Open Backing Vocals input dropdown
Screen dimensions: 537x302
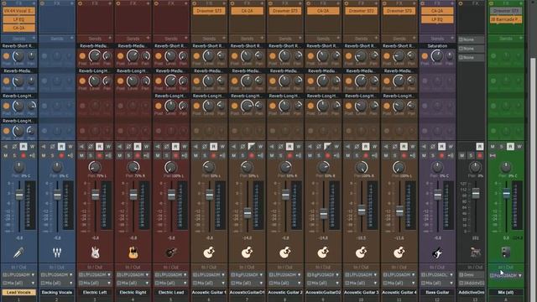pyautogui.click(x=57, y=274)
